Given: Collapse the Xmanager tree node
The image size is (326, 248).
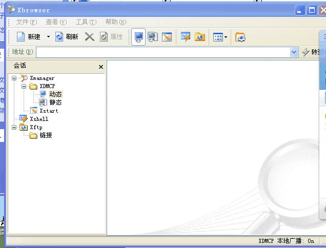Looking at the screenshot, I should [14, 78].
